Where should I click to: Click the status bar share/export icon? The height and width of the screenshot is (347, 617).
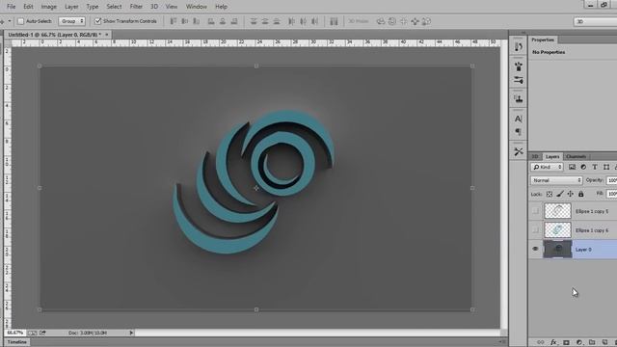pyautogui.click(x=42, y=333)
